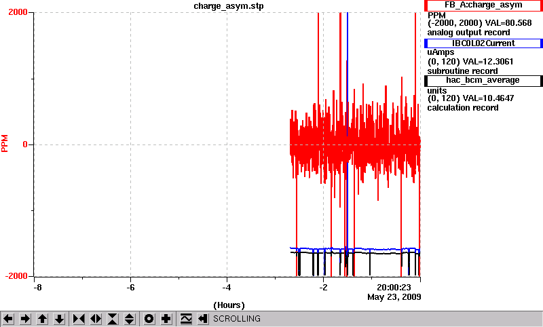The height and width of the screenshot is (327, 543).
Task: Click the readout VAL=12.3061
Action: 488,62
